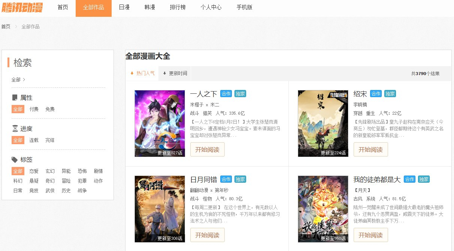Select 全部 under 属性 filter

click(x=18, y=109)
